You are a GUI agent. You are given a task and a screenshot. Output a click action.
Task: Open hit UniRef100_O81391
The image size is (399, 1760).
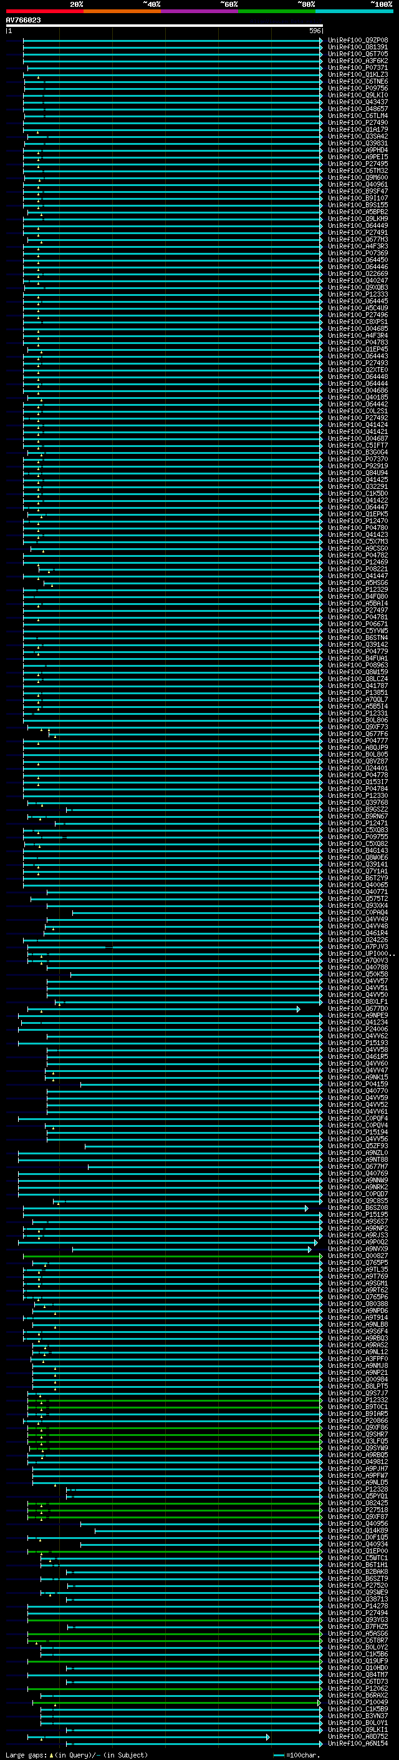(x=358, y=47)
